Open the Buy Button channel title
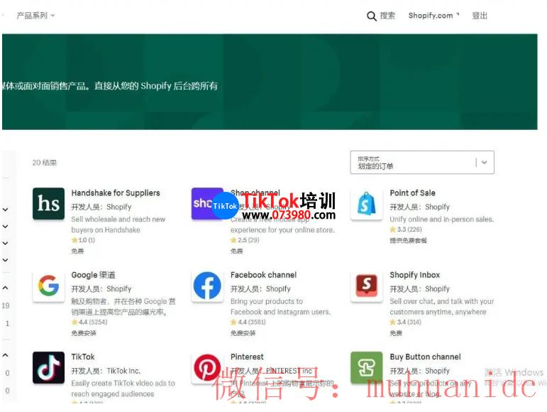 [x=425, y=357]
